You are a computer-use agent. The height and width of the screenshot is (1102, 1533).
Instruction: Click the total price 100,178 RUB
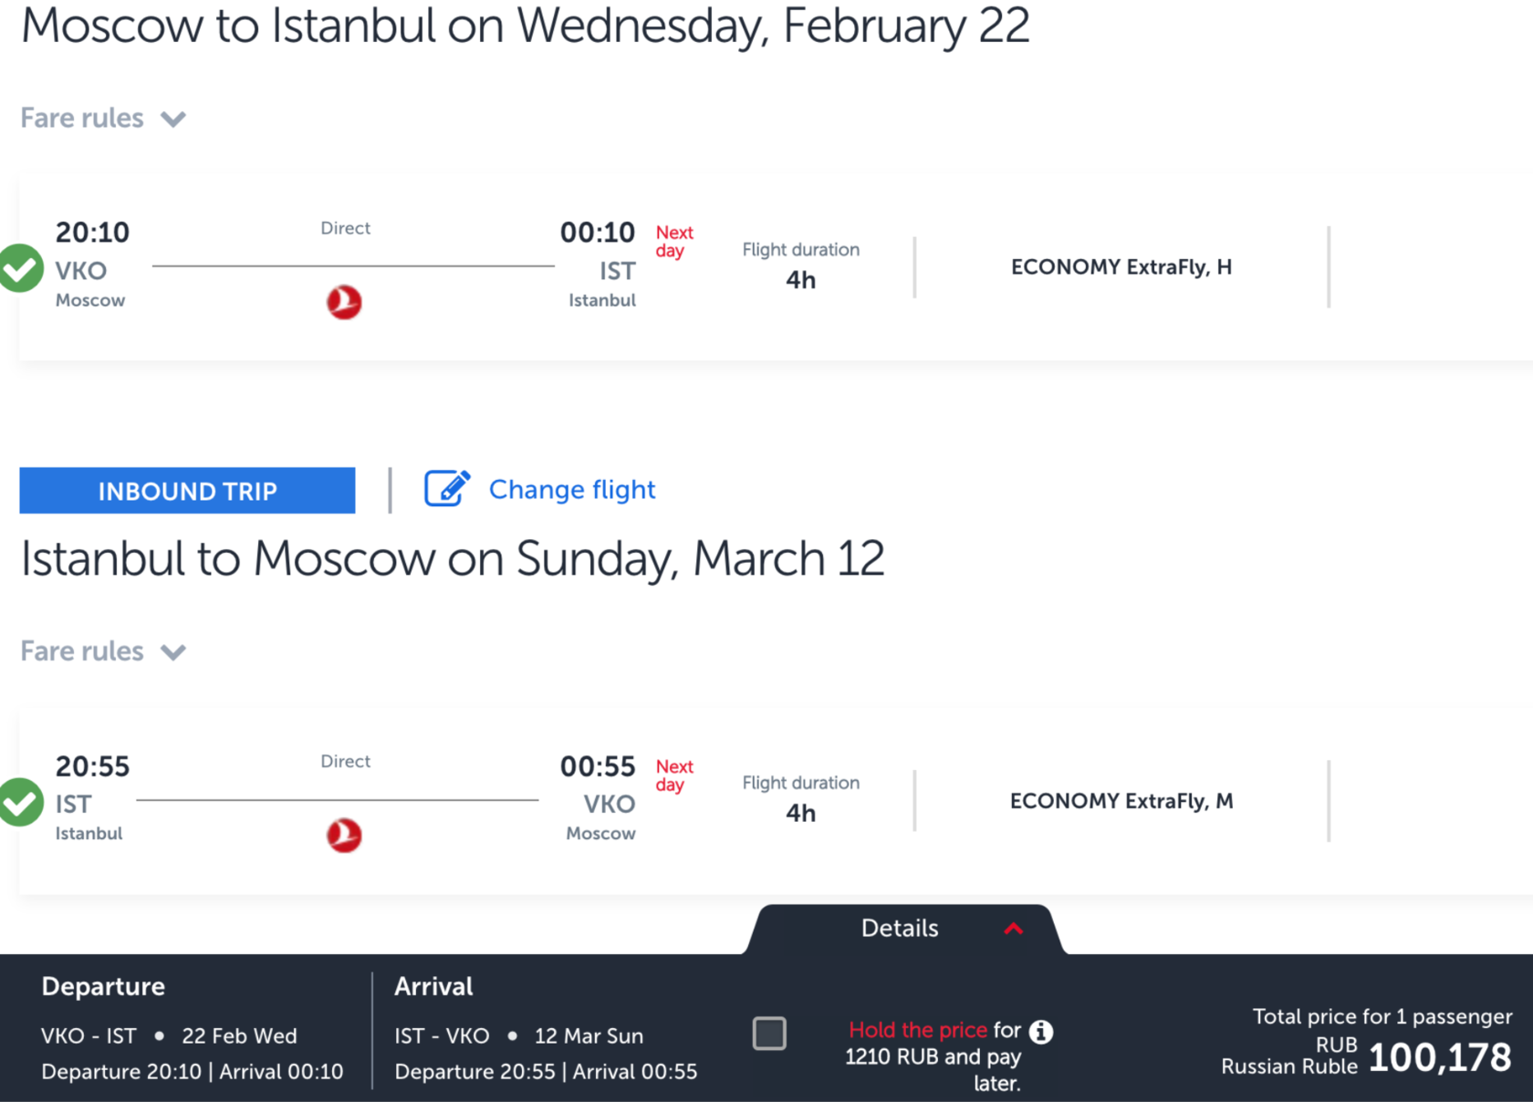point(1439,1058)
